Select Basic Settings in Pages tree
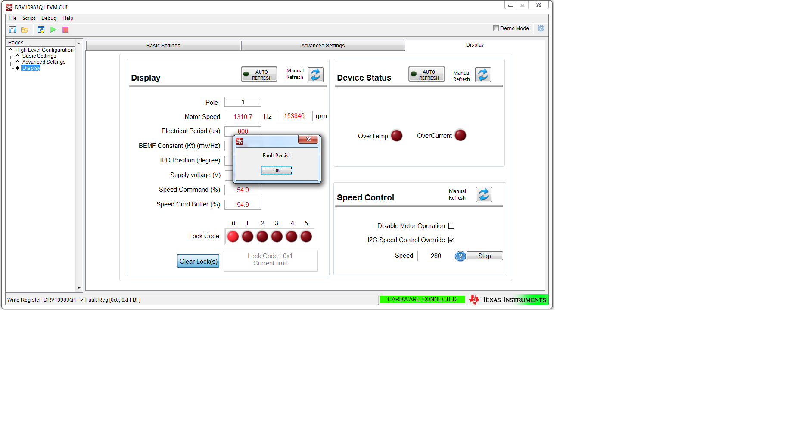809x437 pixels. click(x=39, y=56)
